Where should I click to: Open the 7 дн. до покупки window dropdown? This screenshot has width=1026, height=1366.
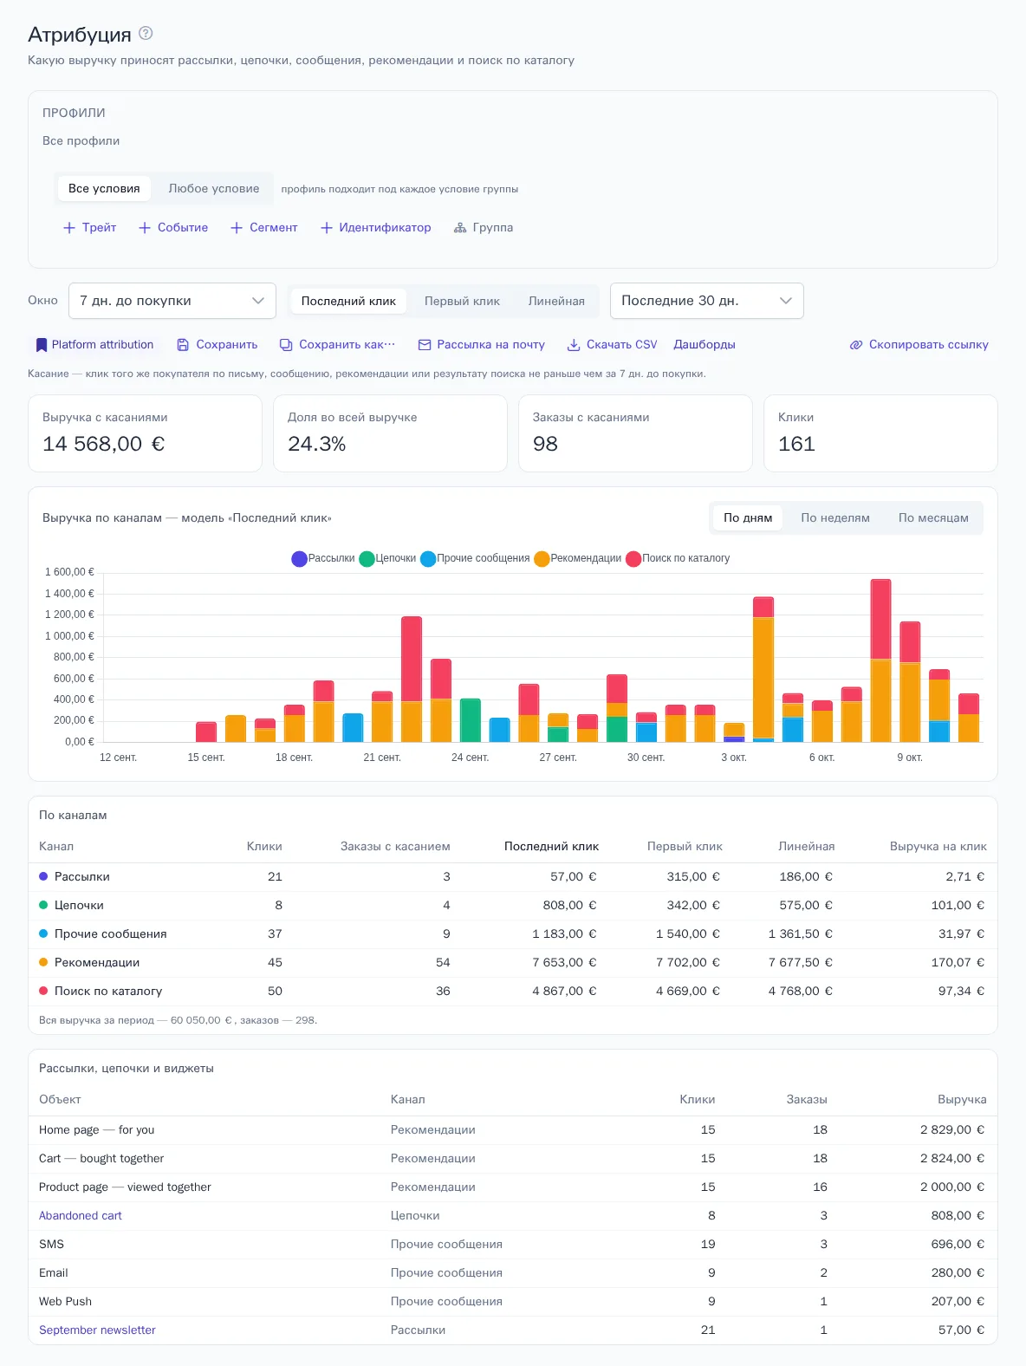[172, 301]
